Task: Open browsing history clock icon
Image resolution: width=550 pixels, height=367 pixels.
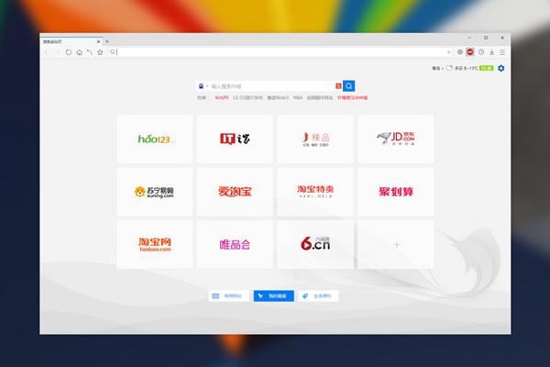Action: pos(481,52)
